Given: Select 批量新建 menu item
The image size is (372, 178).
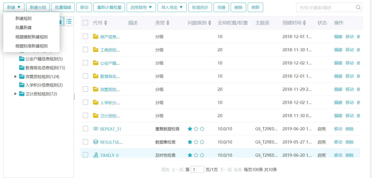Looking at the screenshot, I should click(x=23, y=27).
